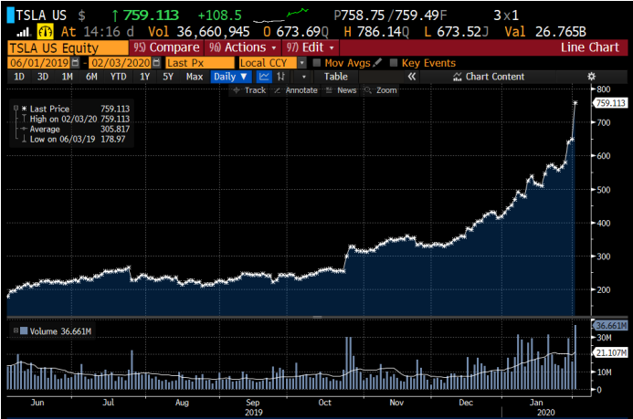Open the Local CCY currency dropdown

coord(301,63)
